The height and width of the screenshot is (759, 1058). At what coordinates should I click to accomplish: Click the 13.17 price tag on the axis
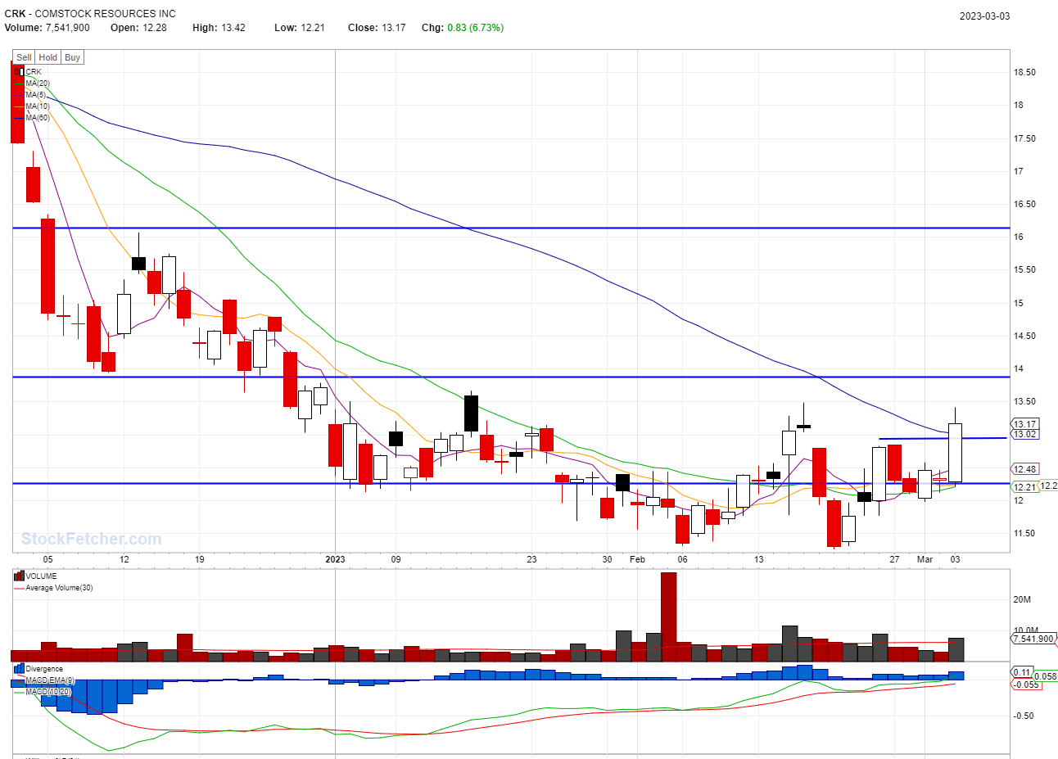(x=1025, y=424)
